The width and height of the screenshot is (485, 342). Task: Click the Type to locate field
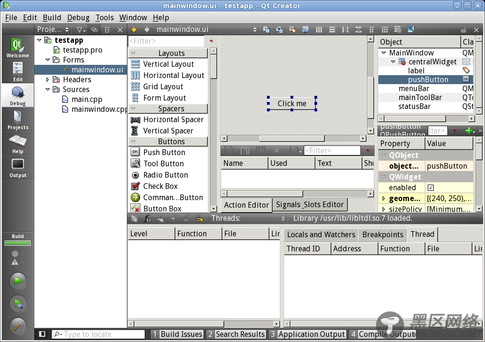click(x=98, y=334)
